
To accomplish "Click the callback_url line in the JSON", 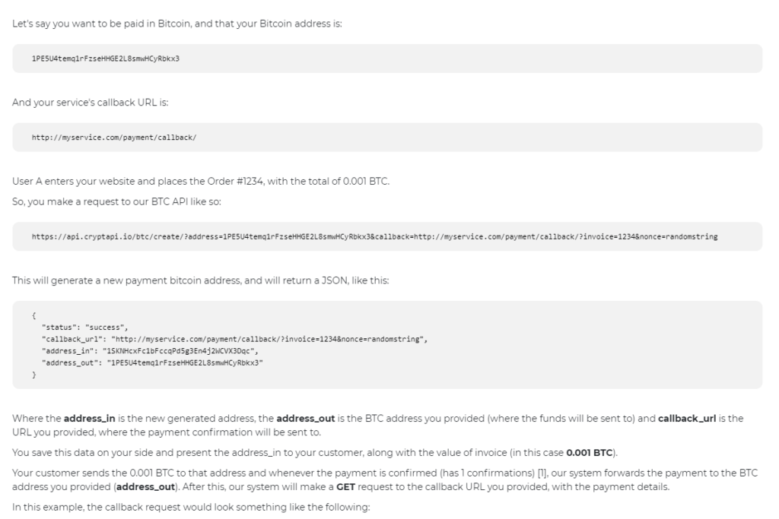I will pyautogui.click(x=234, y=340).
